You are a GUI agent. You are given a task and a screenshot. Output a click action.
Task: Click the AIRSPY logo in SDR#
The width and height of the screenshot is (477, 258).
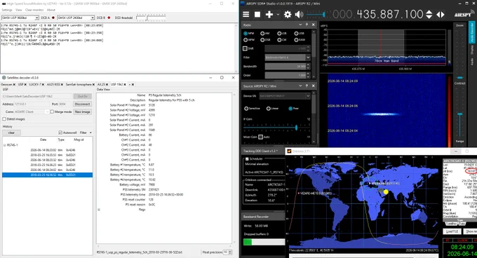tap(462, 14)
